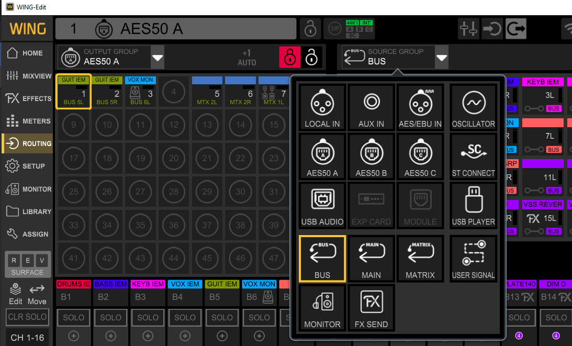Select AES50 A in source popup

[322, 156]
